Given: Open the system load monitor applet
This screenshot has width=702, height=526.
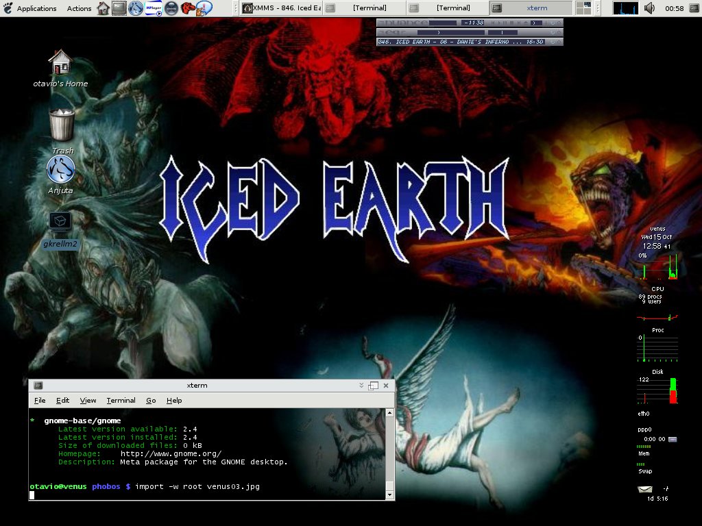Looking at the screenshot, I should point(625,8).
